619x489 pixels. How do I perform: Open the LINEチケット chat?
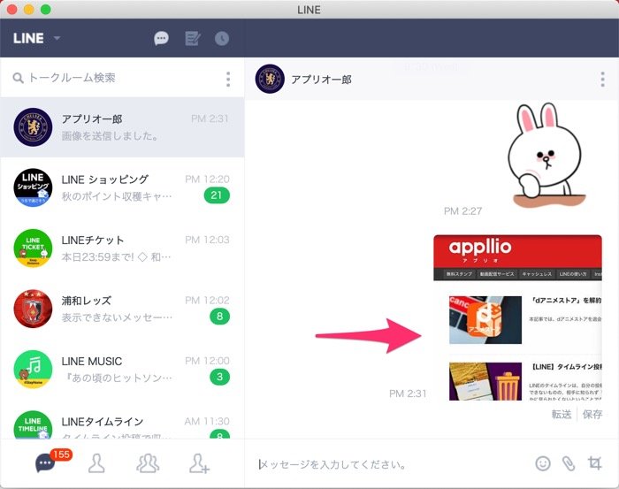[x=122, y=248]
